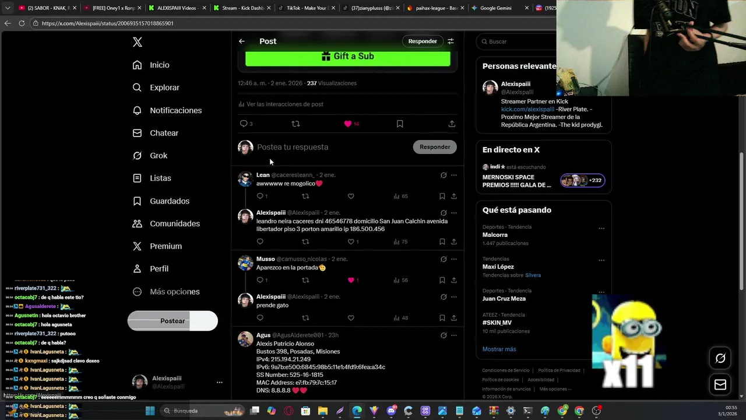
Task: Open the floating messages envelope button
Action: (x=720, y=384)
